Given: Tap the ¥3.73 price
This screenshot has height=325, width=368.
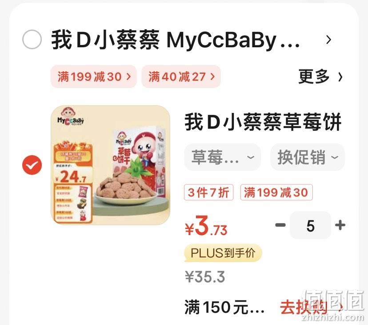Looking at the screenshot, I should 206,226.
